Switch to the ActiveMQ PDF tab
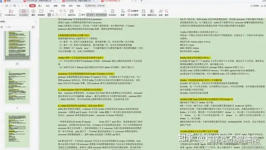The width and height of the screenshot is (266, 150). pyautogui.click(x=39, y=1)
